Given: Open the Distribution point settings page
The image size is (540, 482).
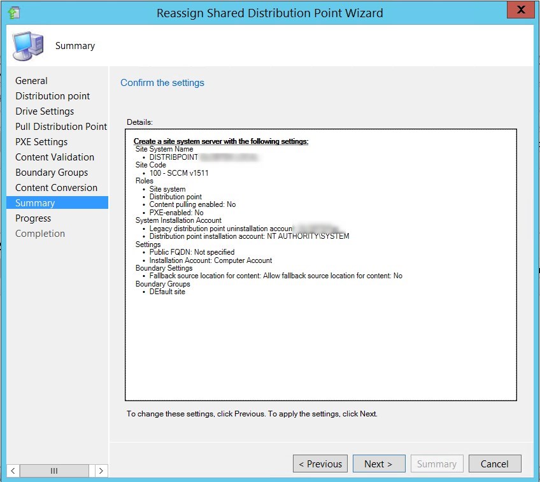Looking at the screenshot, I should click(52, 96).
